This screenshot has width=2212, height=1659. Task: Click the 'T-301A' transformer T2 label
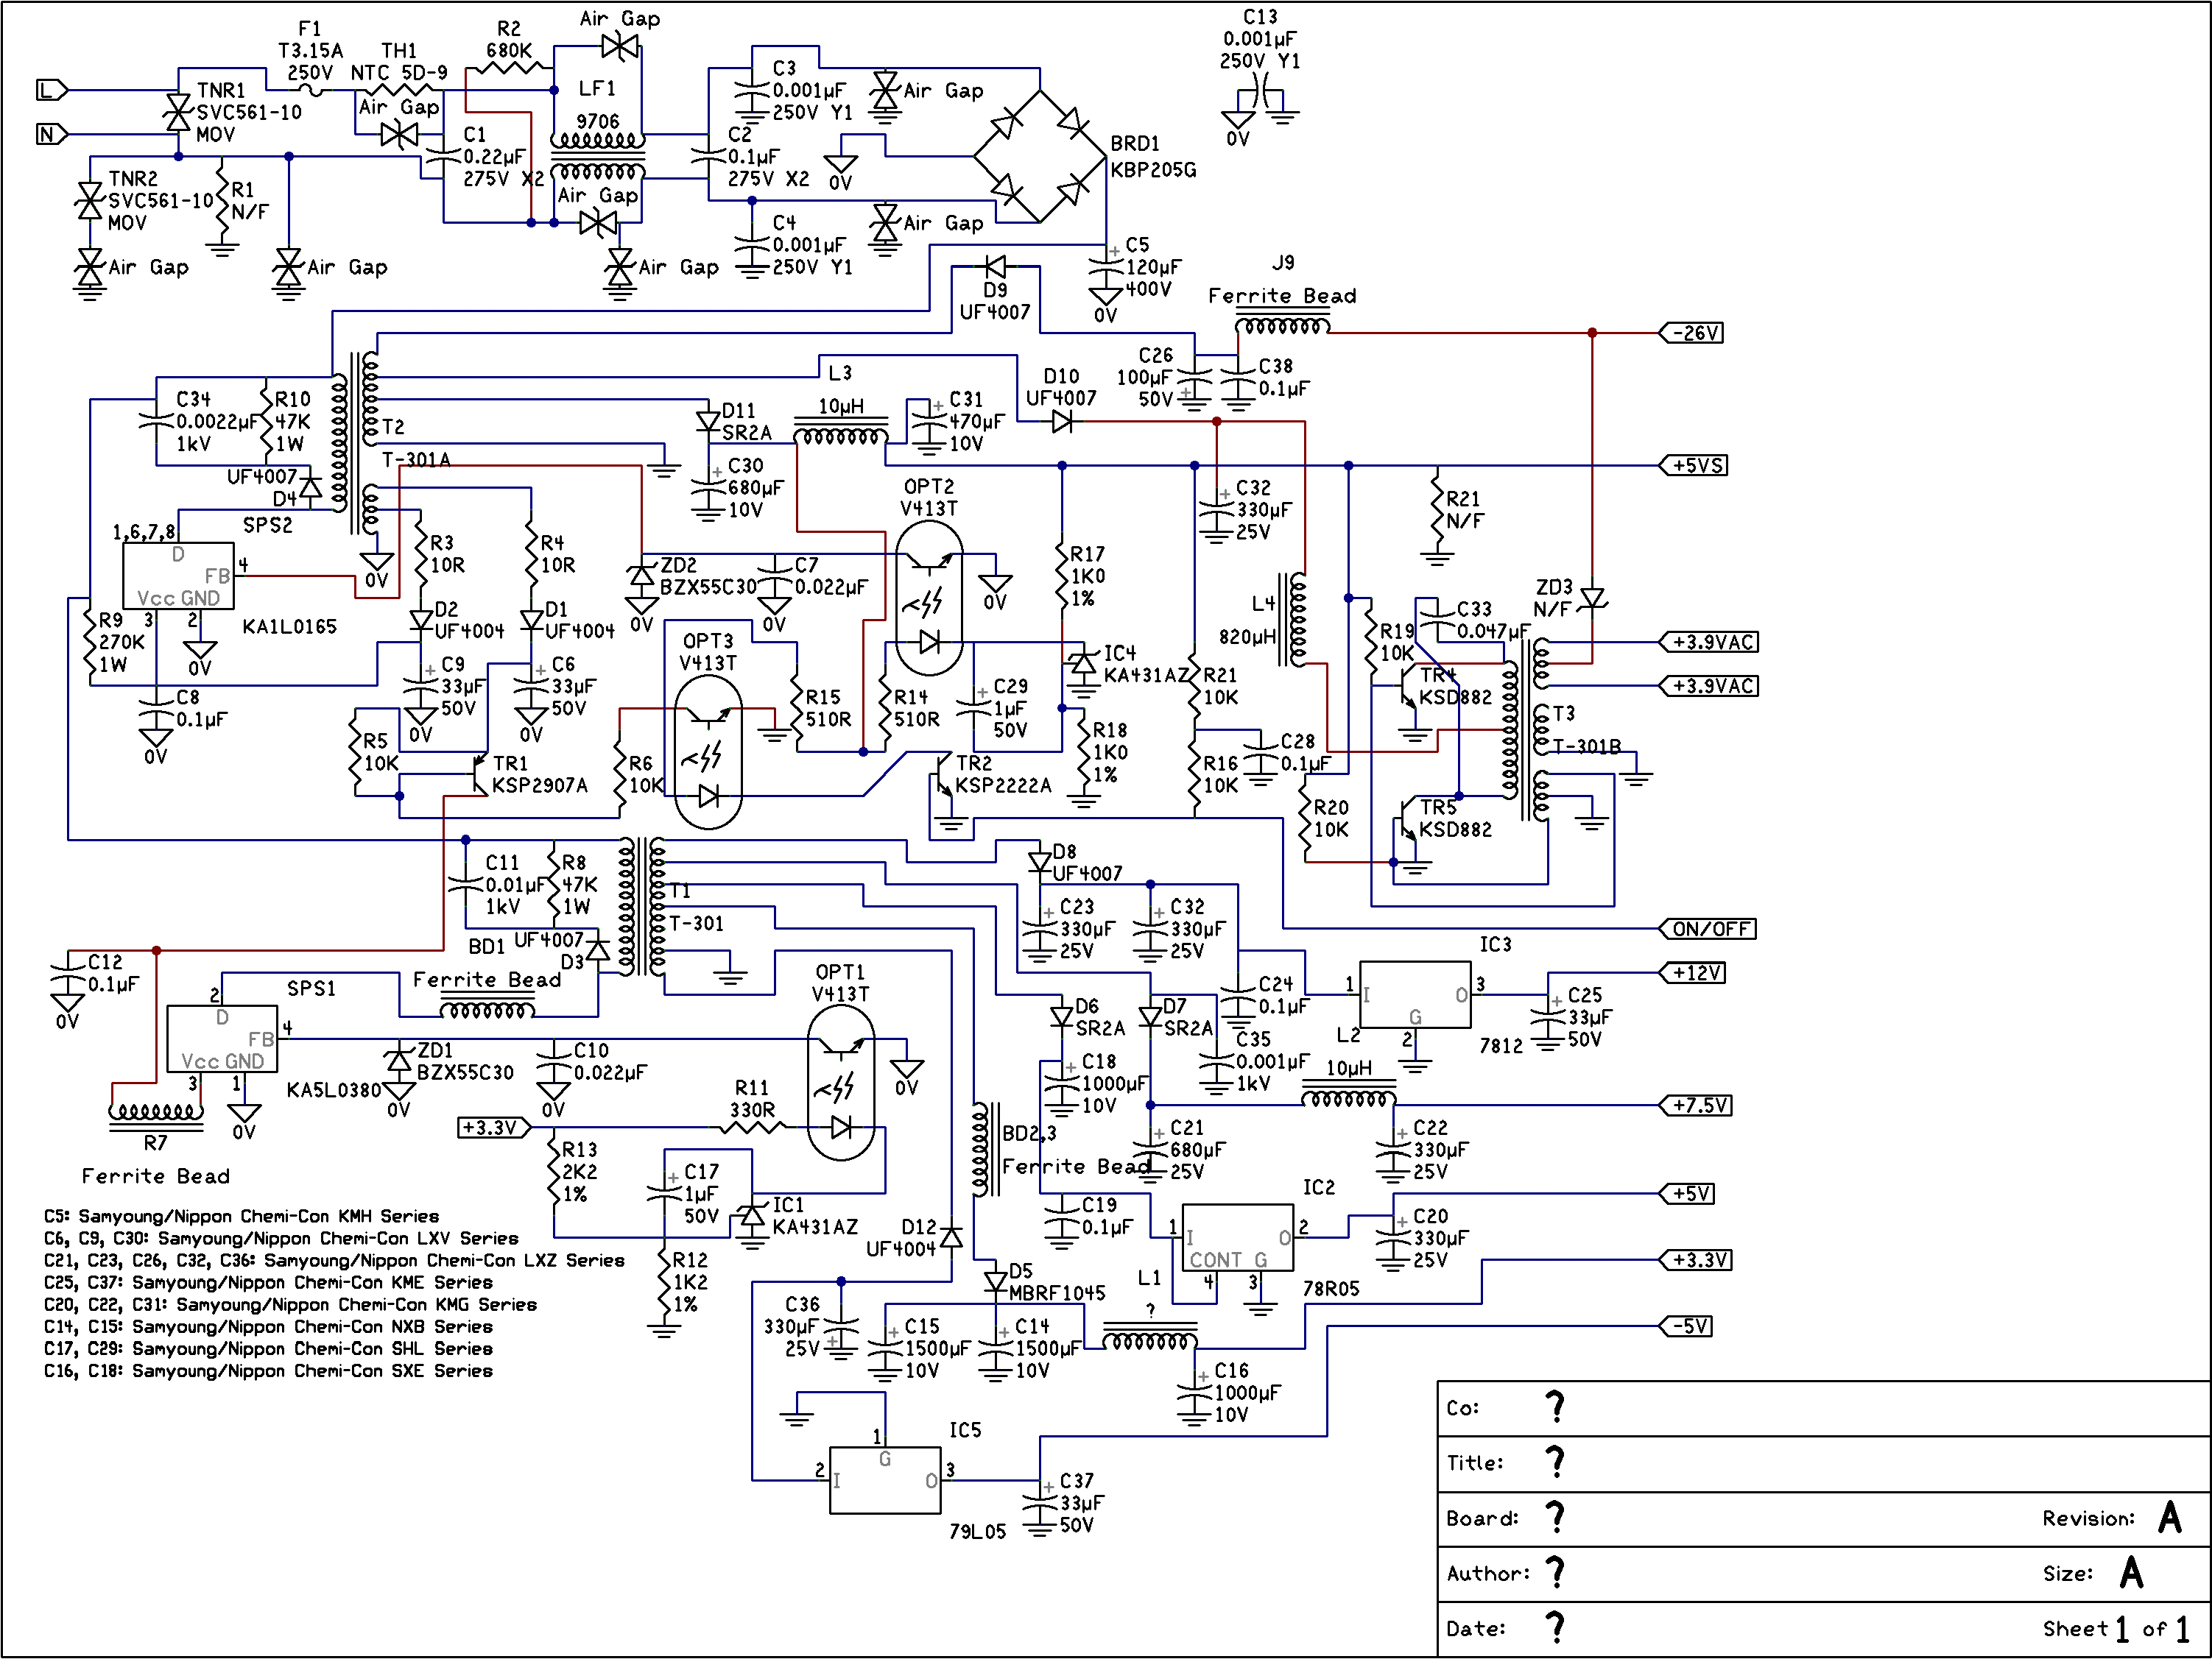(417, 460)
